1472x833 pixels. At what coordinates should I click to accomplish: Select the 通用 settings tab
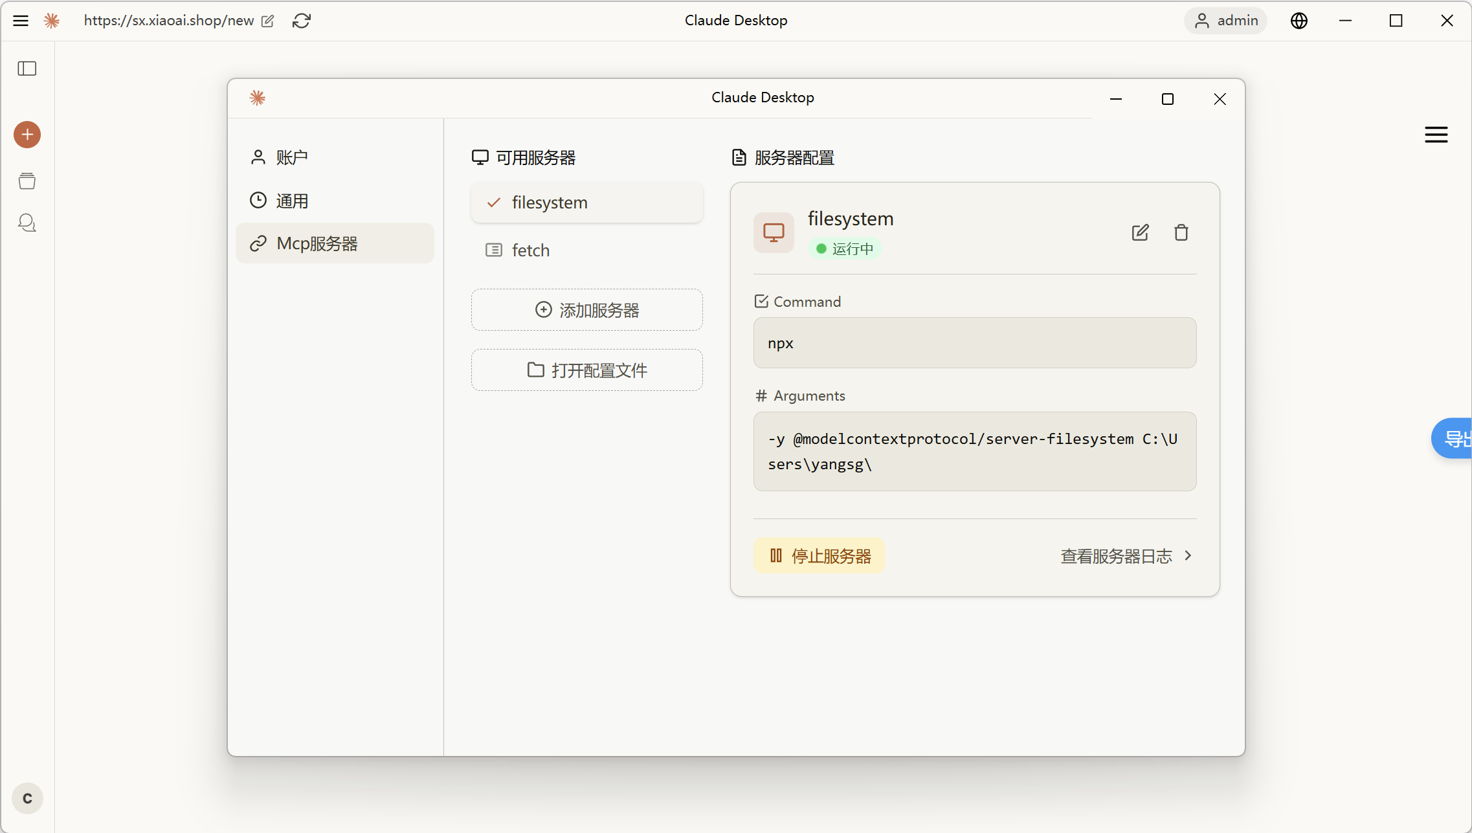click(x=335, y=201)
